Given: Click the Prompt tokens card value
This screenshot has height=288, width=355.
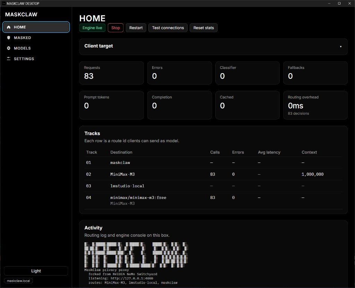Looking at the screenshot, I should [86, 106].
